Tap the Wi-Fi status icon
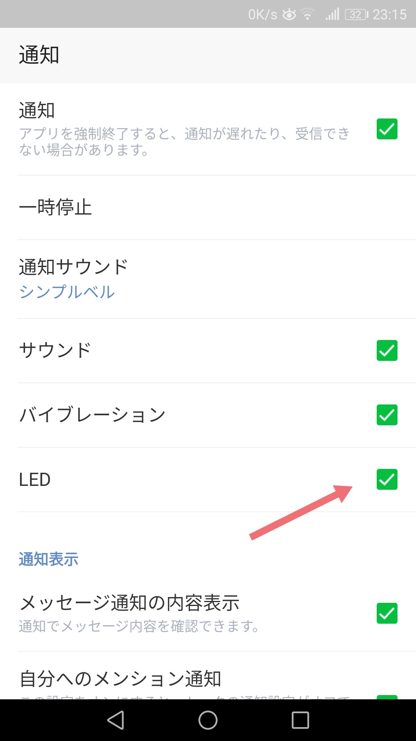The image size is (416, 741). pyautogui.click(x=307, y=15)
